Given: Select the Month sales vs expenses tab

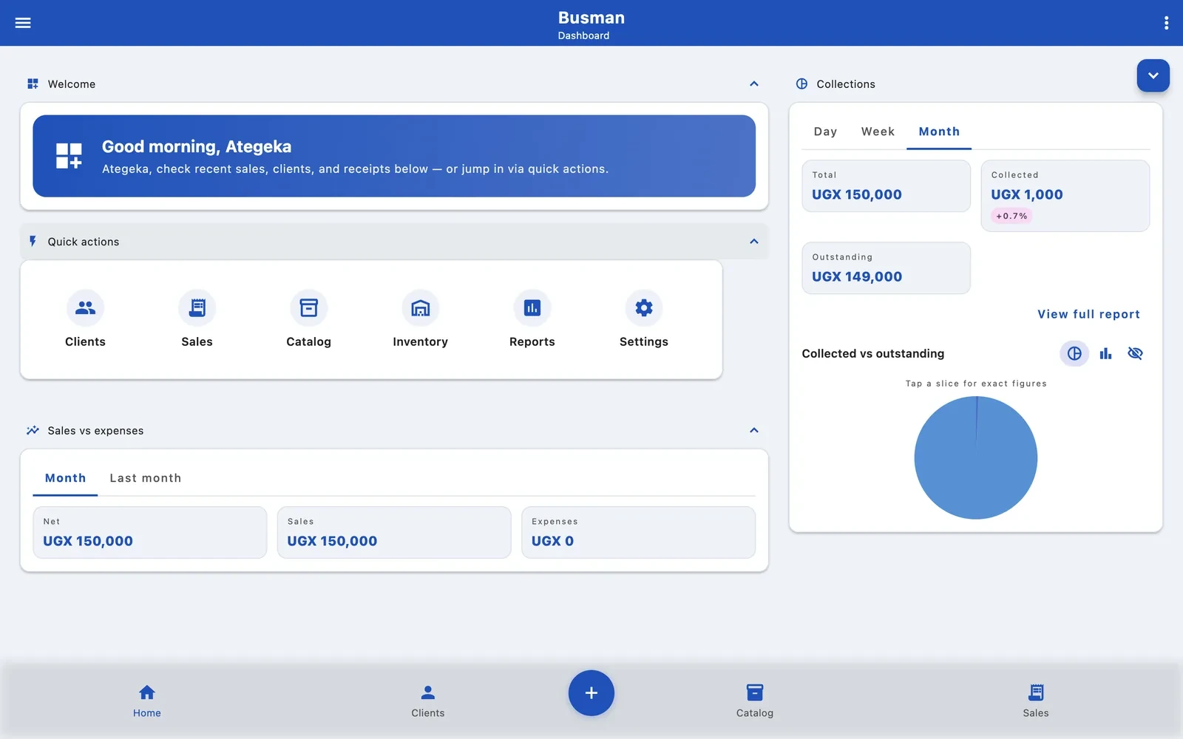Looking at the screenshot, I should pos(65,478).
